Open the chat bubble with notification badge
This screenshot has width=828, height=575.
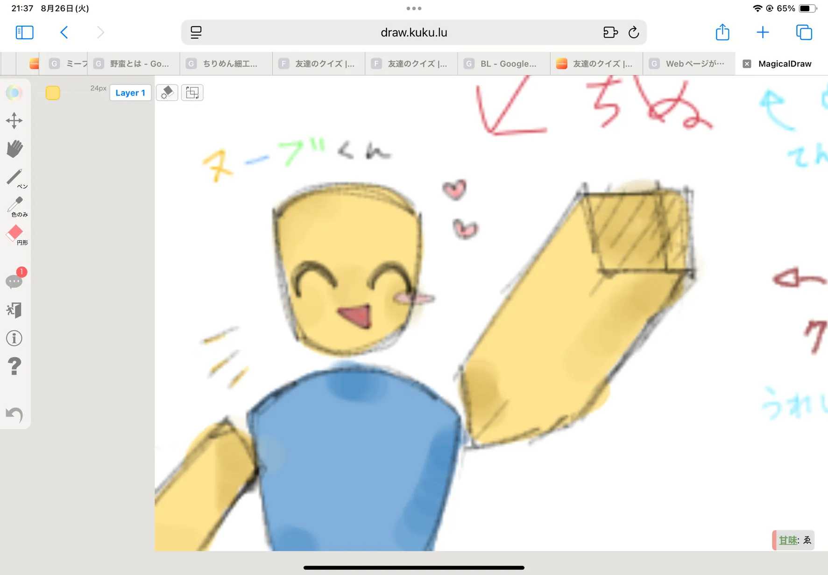click(x=15, y=279)
